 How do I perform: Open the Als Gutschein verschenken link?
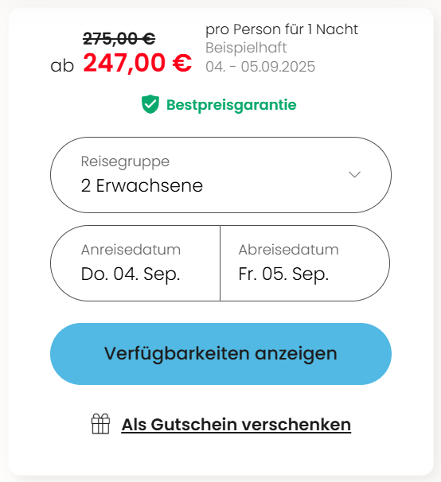click(236, 425)
